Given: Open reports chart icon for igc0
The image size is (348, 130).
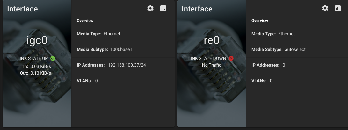Looking at the screenshot, I should click(x=163, y=9).
